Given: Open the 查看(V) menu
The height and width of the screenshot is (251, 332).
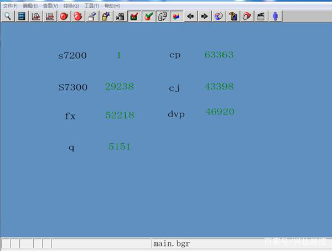Looking at the screenshot, I should coord(50,6).
